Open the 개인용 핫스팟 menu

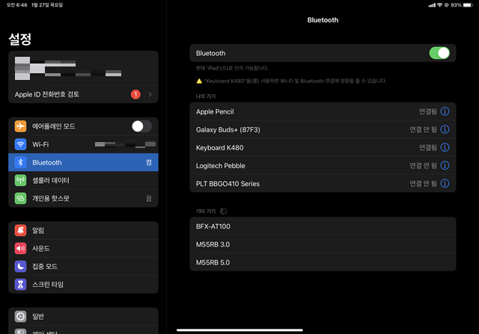pos(83,198)
